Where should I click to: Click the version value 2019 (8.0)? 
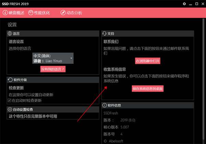coord(128,120)
